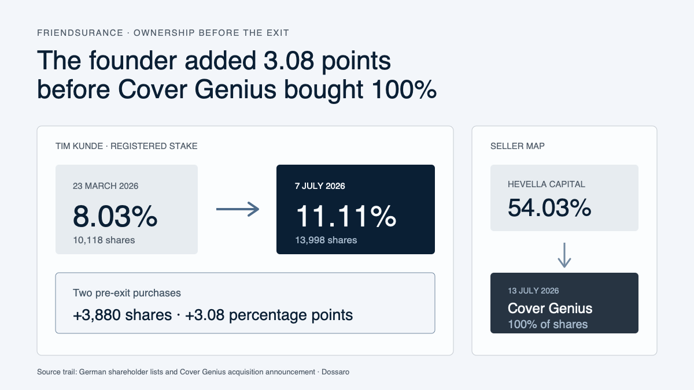Click the Friendsurance ownership overline text
This screenshot has height=390, width=694.
(x=171, y=32)
